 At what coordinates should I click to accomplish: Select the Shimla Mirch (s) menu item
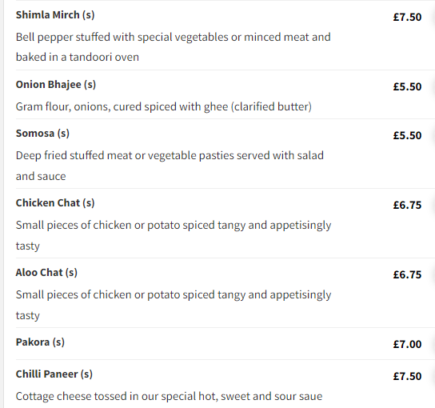click(x=55, y=15)
